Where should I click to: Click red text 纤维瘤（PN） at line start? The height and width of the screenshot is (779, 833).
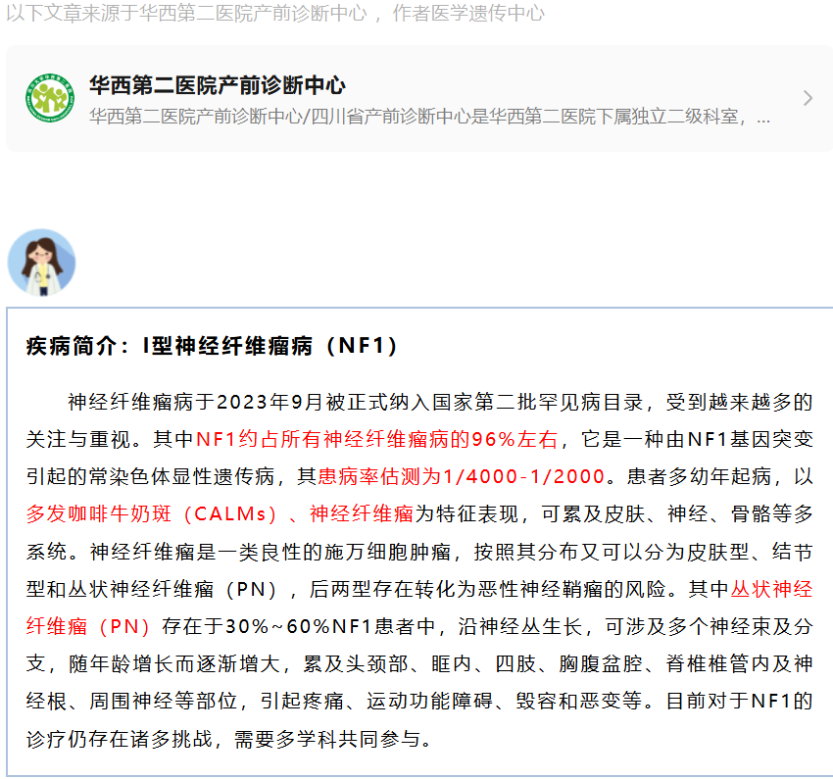89,626
